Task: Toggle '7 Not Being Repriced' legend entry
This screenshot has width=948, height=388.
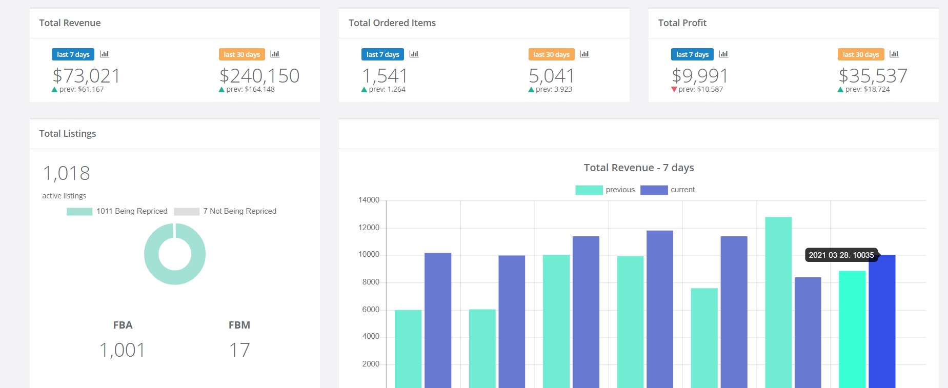Action: tap(225, 211)
